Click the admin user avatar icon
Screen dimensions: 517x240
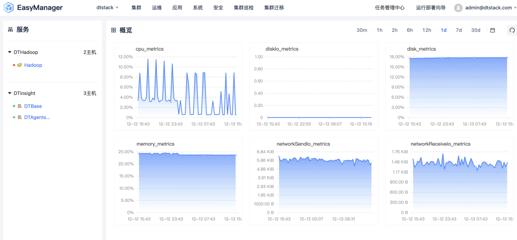coord(458,8)
